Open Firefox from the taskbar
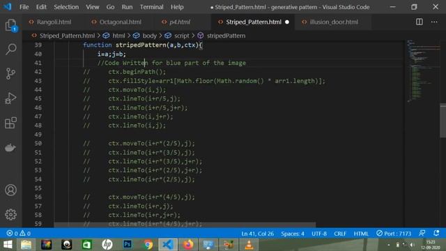The width and height of the screenshot is (446, 251). 188,245
